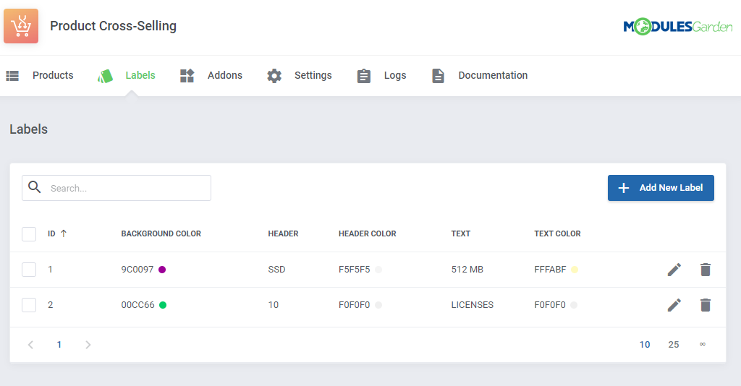Click the F5F5F5 header color dot
The width and height of the screenshot is (741, 386).
coord(378,270)
